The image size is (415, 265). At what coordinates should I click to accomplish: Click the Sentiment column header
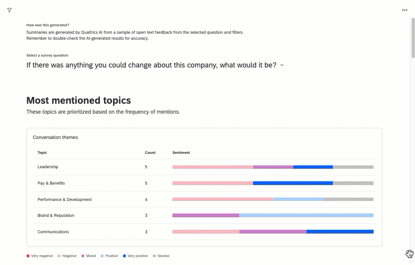coord(181,152)
